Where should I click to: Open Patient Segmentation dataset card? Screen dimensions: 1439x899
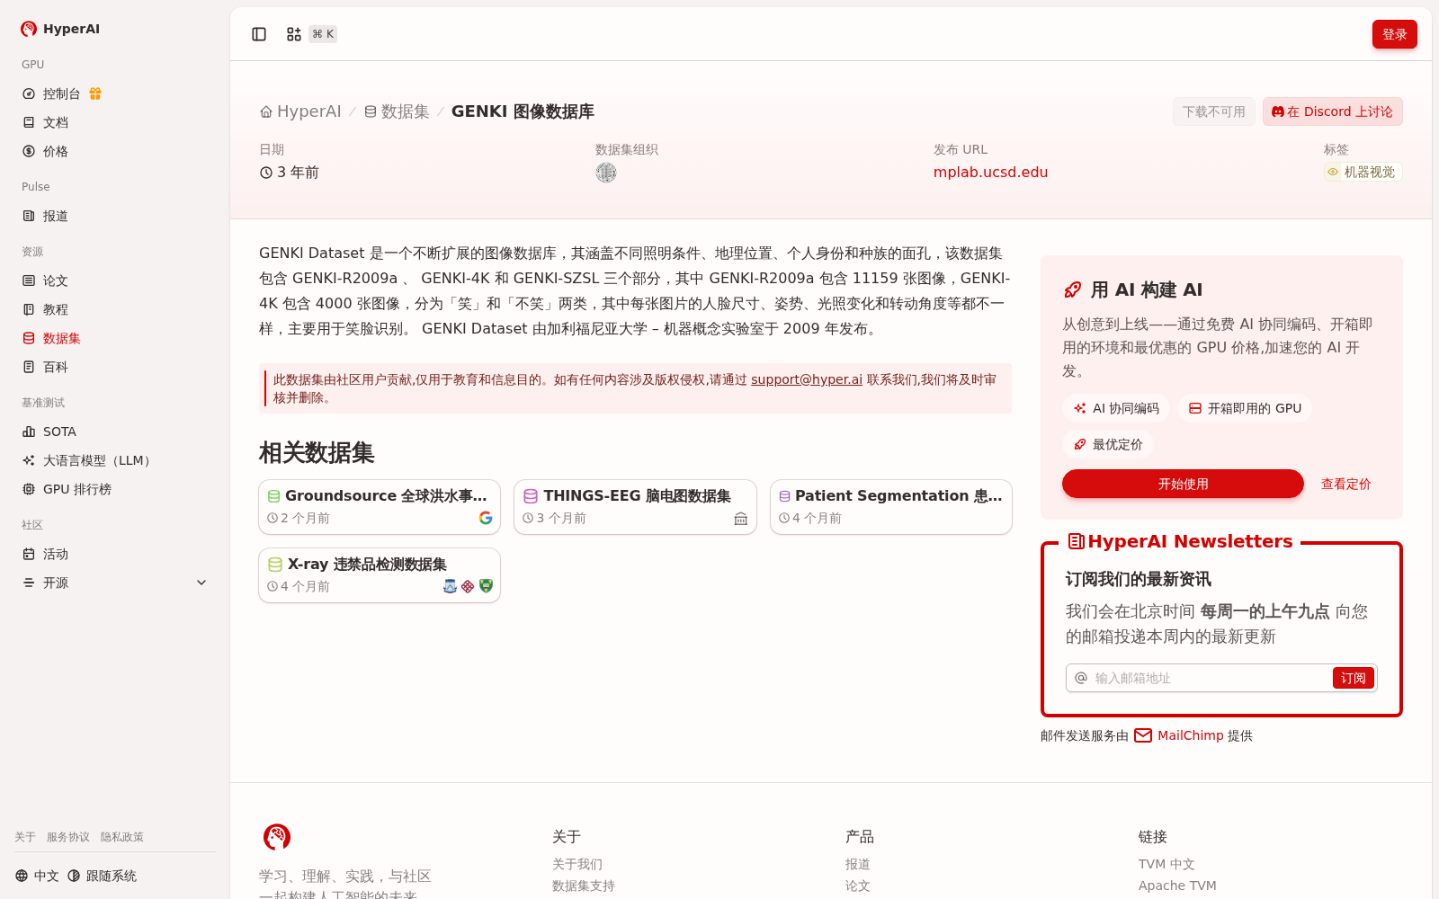click(x=891, y=506)
